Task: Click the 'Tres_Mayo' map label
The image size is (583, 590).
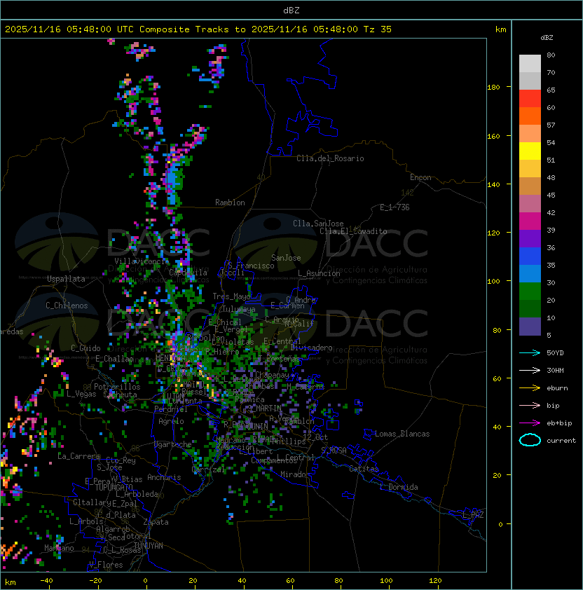Action: [231, 296]
